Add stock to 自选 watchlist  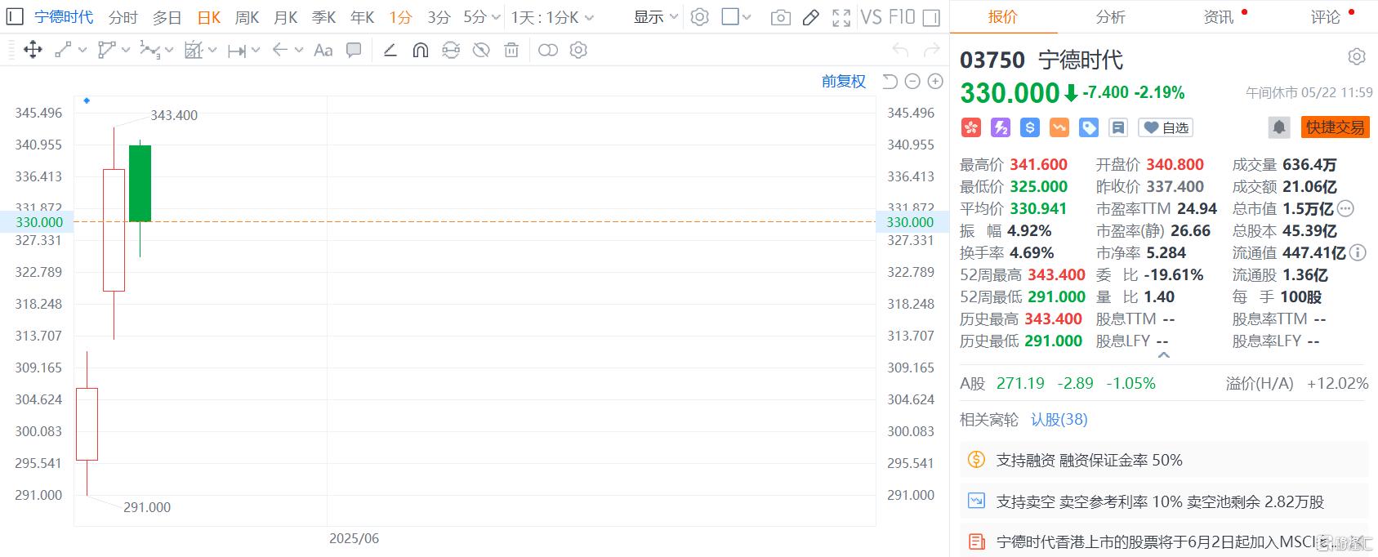tap(1166, 127)
